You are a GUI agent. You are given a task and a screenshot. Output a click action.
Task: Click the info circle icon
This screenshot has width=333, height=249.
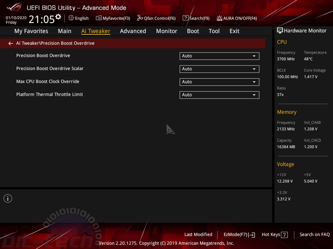(x=8, y=198)
